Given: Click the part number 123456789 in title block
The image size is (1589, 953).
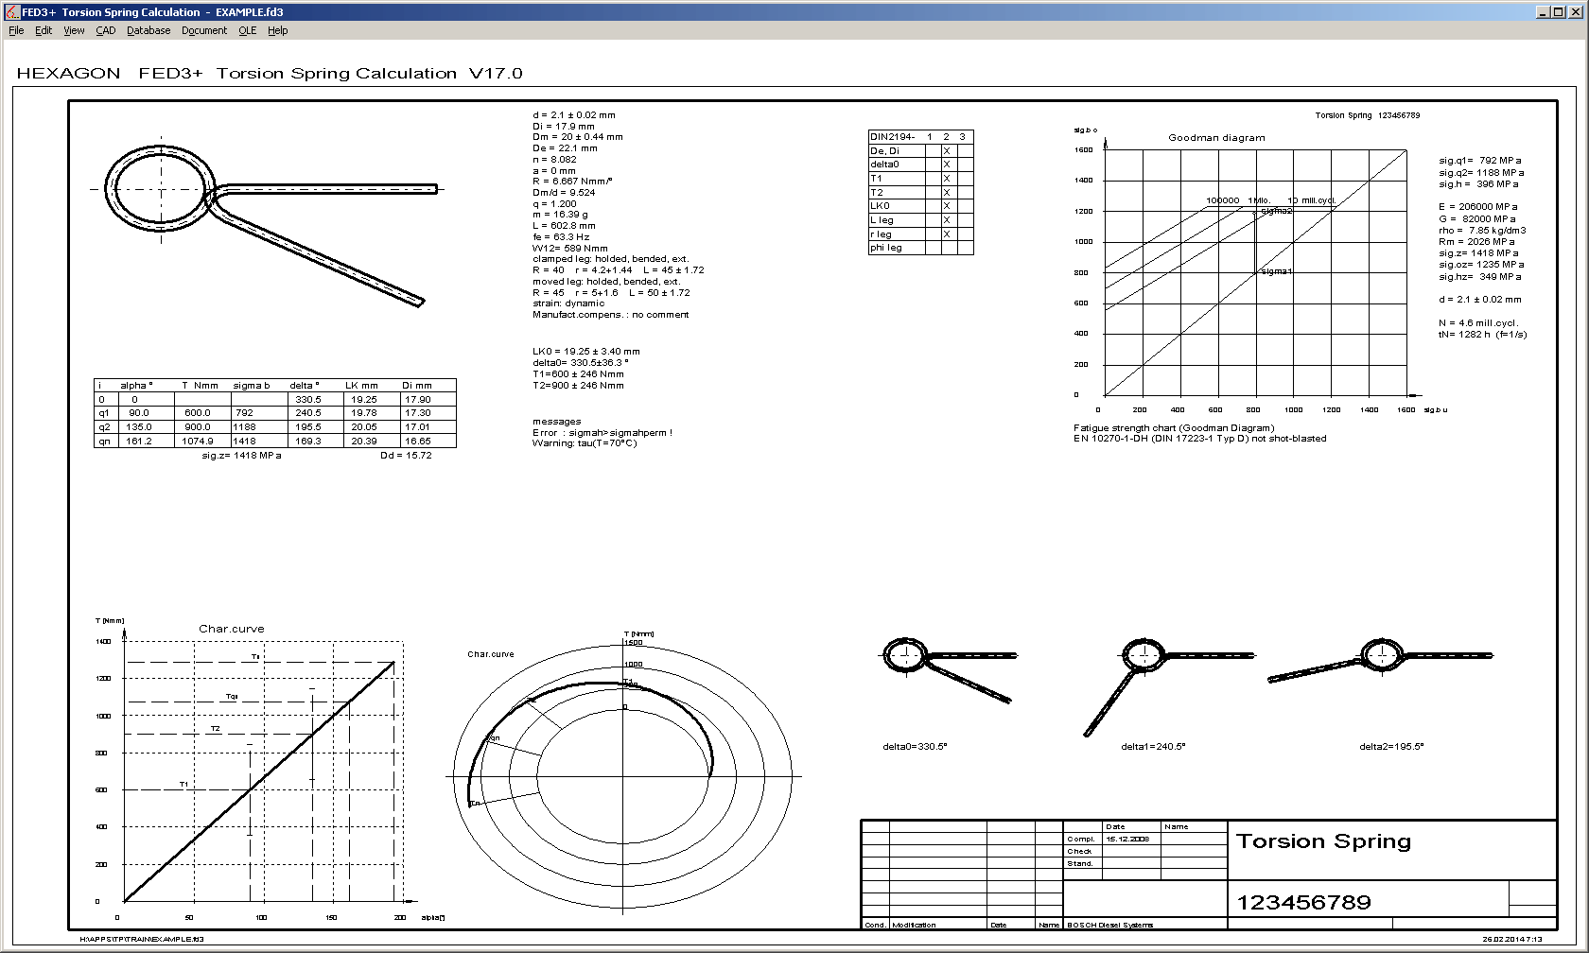Looking at the screenshot, I should tap(1303, 903).
